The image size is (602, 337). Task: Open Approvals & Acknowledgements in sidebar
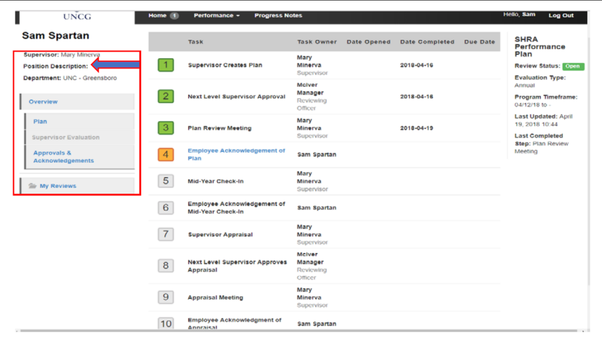click(63, 157)
